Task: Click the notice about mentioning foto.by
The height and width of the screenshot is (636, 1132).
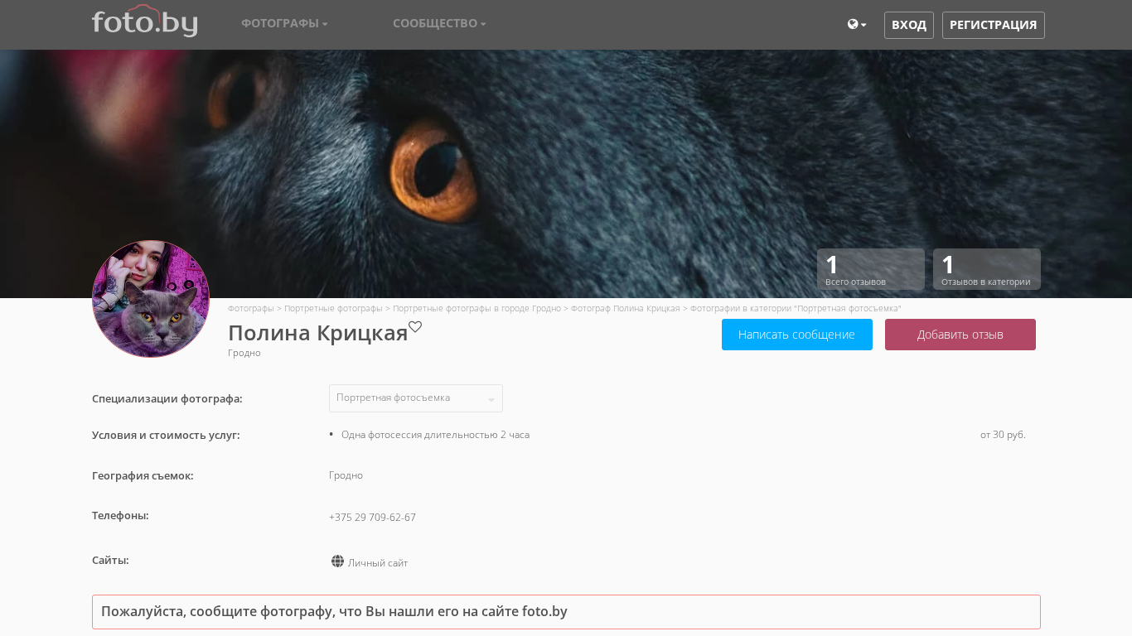Action: coord(566,612)
